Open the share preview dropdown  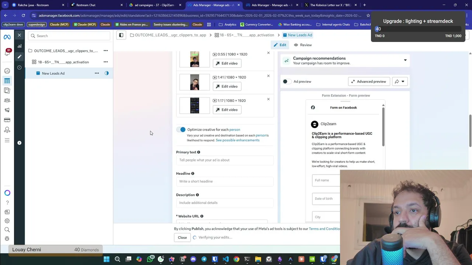[x=400, y=81]
